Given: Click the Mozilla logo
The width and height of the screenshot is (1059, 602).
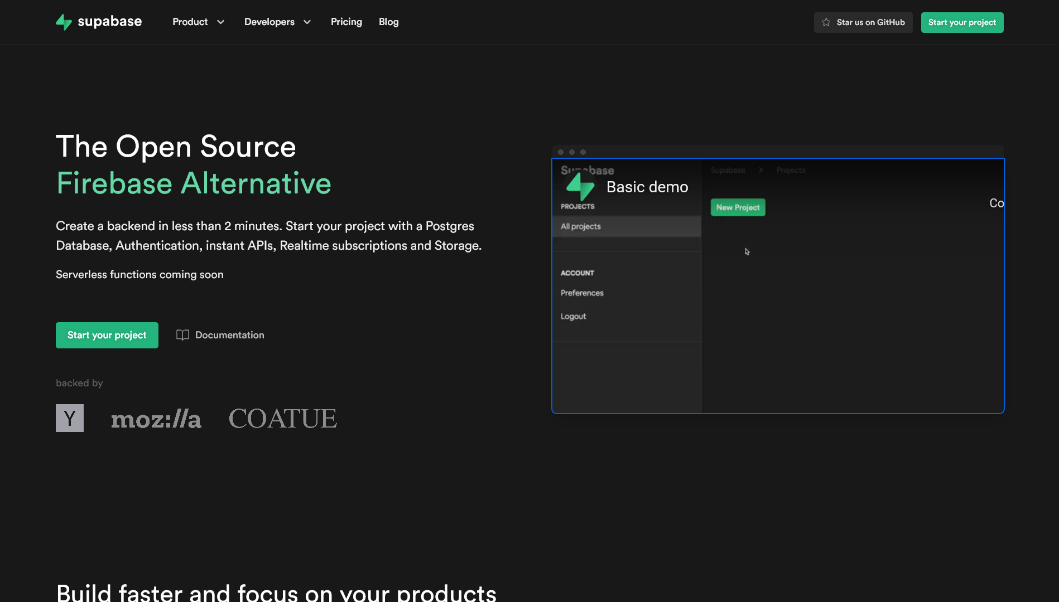Looking at the screenshot, I should pyautogui.click(x=156, y=419).
